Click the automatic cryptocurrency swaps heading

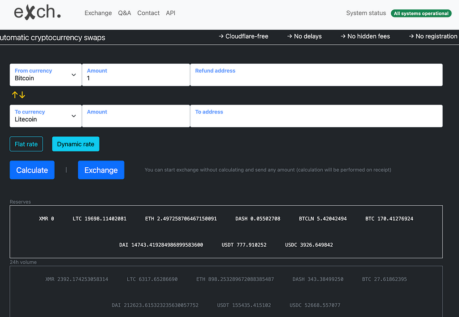coord(53,38)
